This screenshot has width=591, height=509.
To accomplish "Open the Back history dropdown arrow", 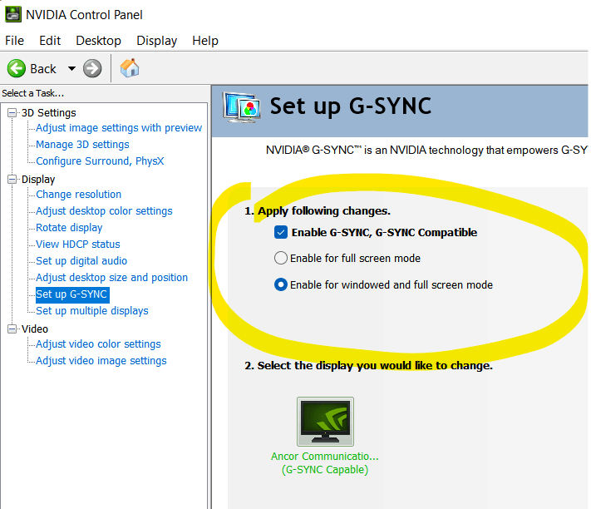I will click(x=71, y=69).
